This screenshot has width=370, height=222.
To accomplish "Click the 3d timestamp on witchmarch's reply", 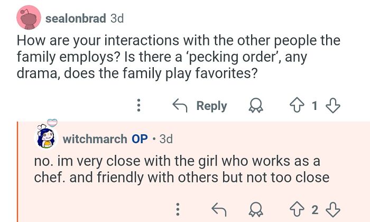I will (x=166, y=139).
